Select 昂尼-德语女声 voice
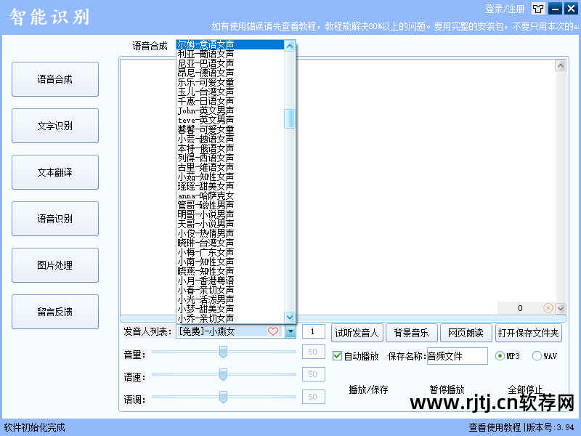 tap(230, 73)
